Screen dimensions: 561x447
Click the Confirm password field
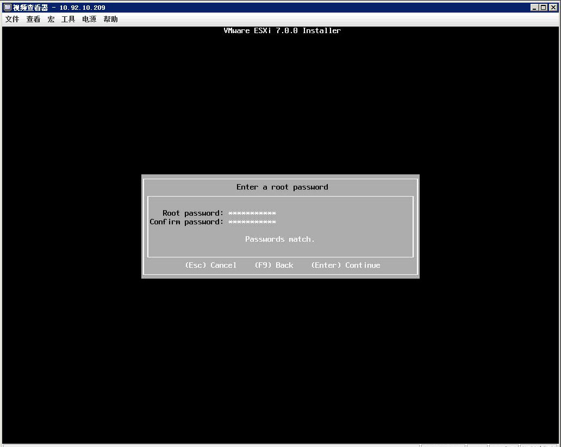tap(252, 222)
